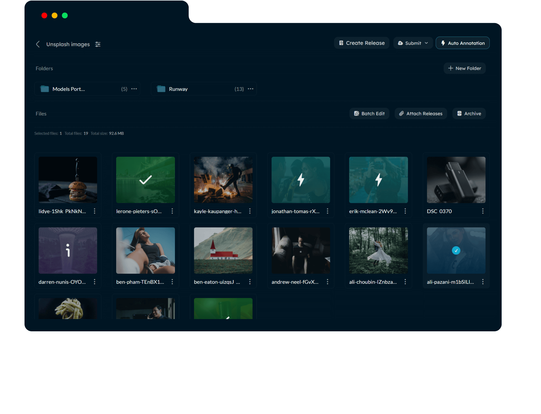This screenshot has height=414, width=541.
Task: Click the red close window dot
Action: tap(44, 16)
